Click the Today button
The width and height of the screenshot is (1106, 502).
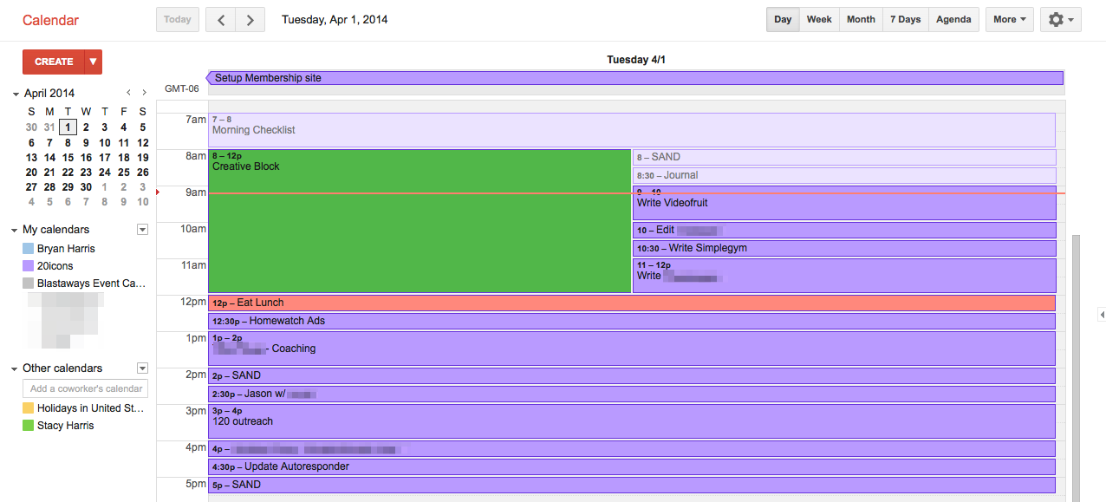(178, 20)
